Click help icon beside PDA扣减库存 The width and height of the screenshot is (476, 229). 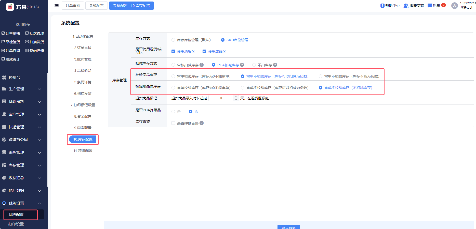(242, 65)
